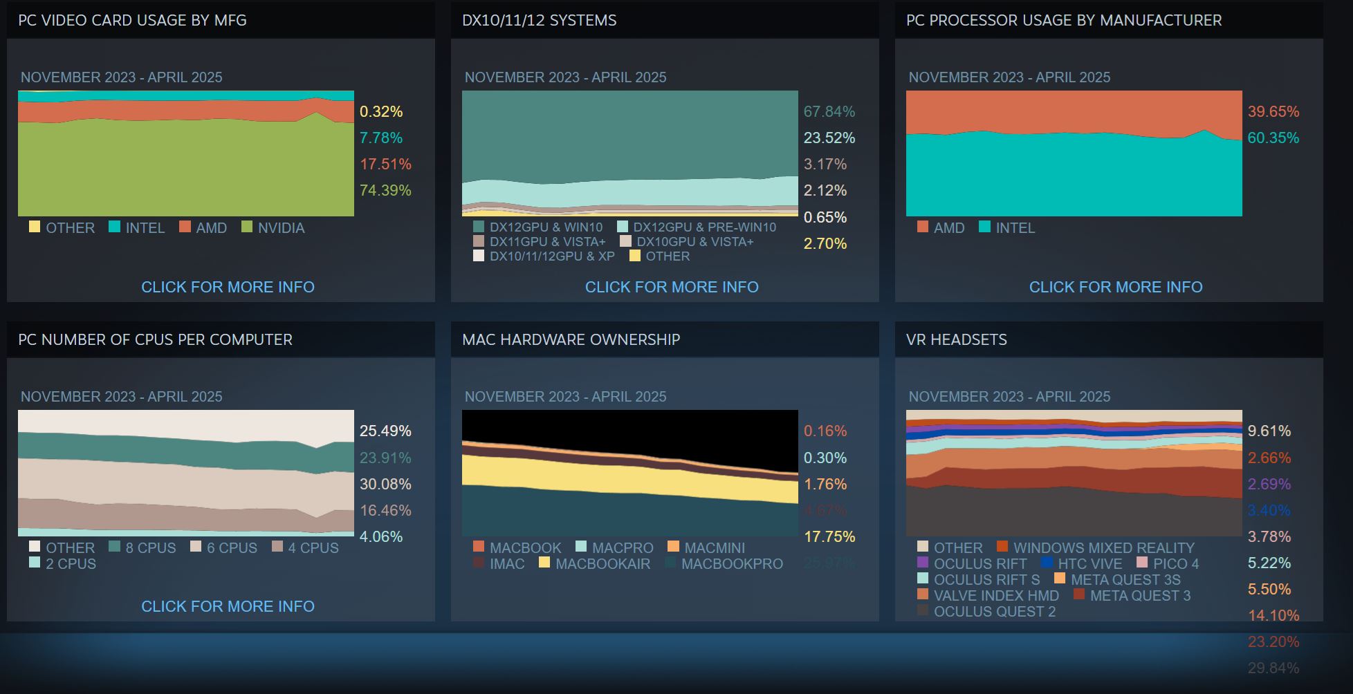This screenshot has width=1353, height=694.
Task: Click the 39.65% AMD processor value
Action: click(1273, 111)
